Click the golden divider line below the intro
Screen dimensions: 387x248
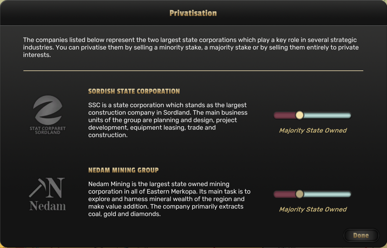[x=193, y=71]
